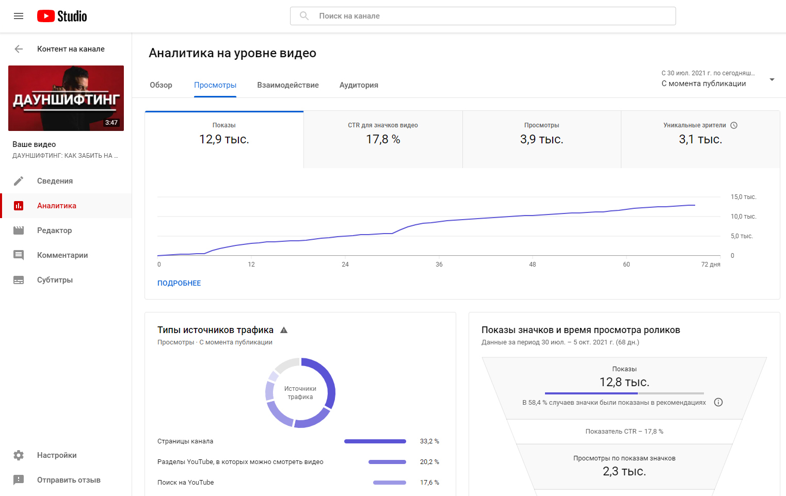Image resolution: width=786 pixels, height=496 pixels.
Task: Click the Страницы канала progress bar
Action: click(x=375, y=441)
